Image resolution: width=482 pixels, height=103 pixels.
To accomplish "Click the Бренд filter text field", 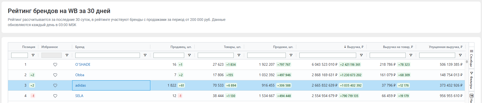I will (x=108, y=55).
